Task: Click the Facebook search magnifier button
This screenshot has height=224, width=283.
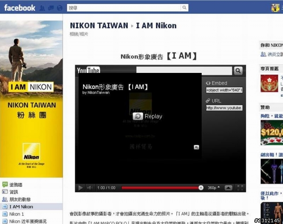Action: click(x=184, y=8)
